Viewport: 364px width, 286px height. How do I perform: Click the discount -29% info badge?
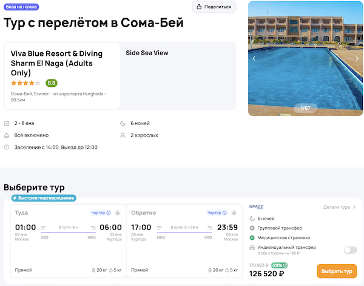coord(280,265)
